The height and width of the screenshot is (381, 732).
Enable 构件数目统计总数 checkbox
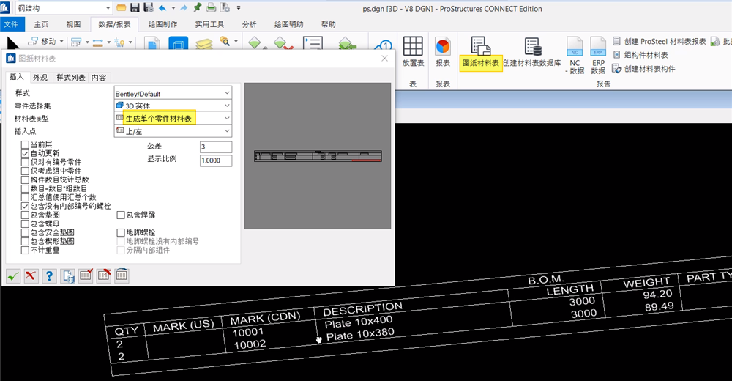point(25,180)
